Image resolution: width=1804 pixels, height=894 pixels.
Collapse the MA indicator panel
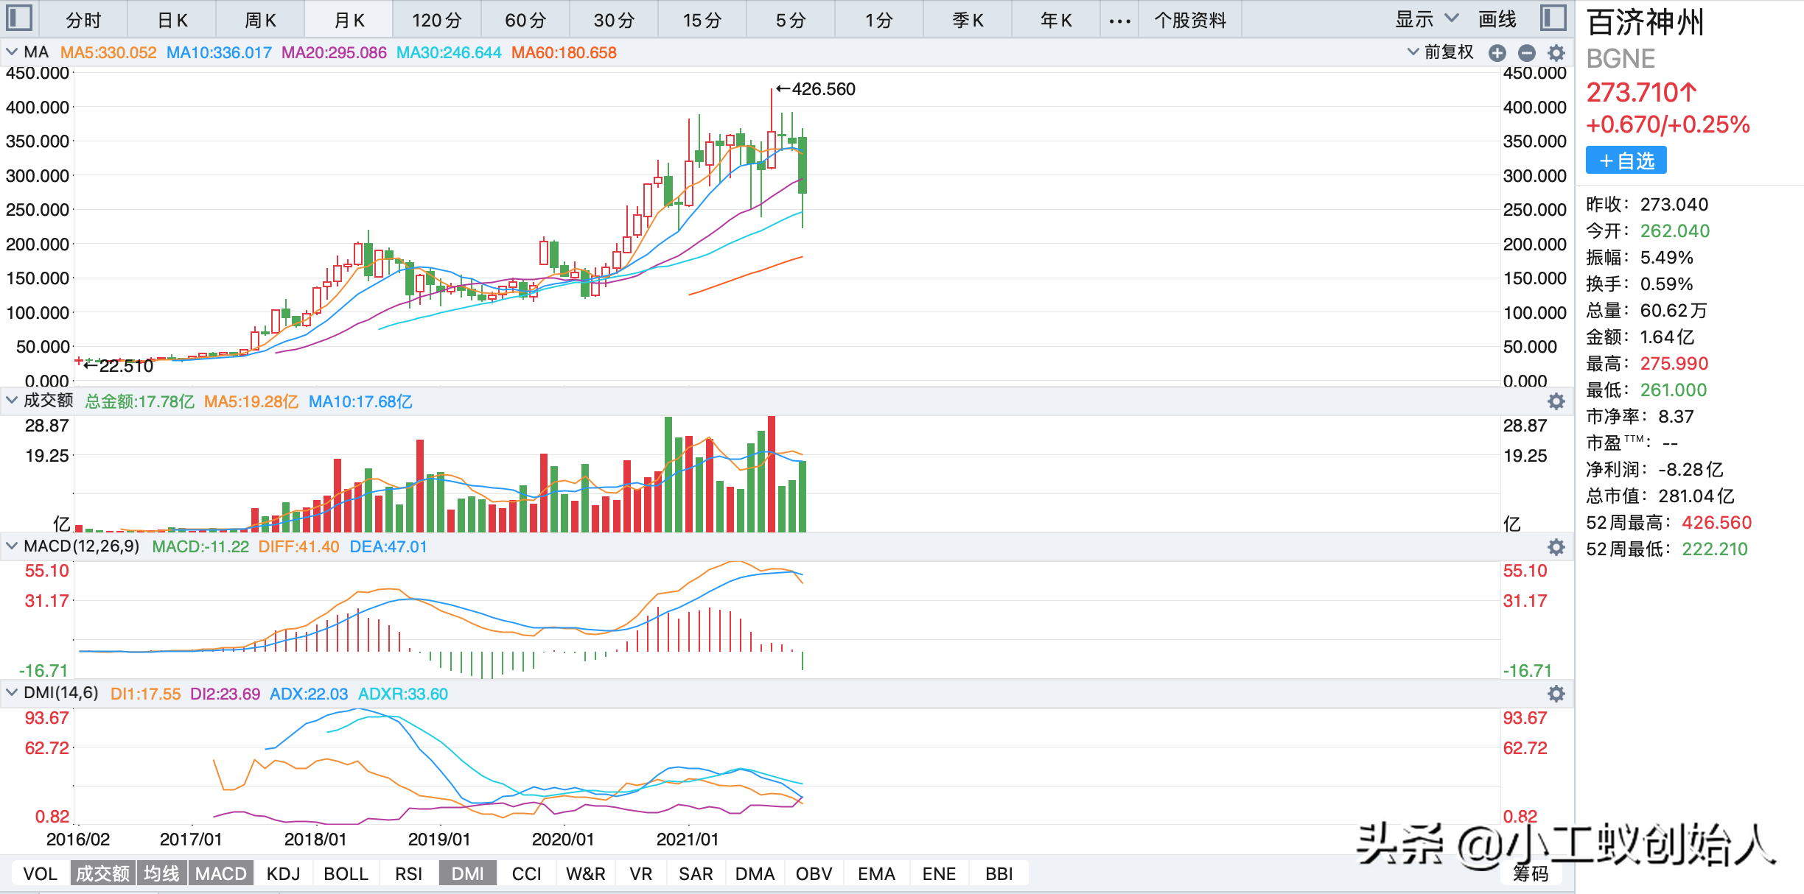pyautogui.click(x=12, y=52)
